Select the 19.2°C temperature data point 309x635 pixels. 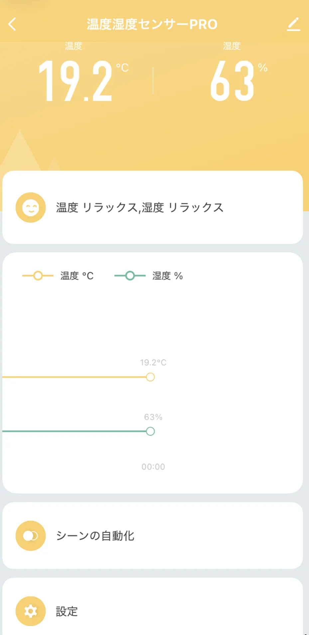click(x=150, y=377)
